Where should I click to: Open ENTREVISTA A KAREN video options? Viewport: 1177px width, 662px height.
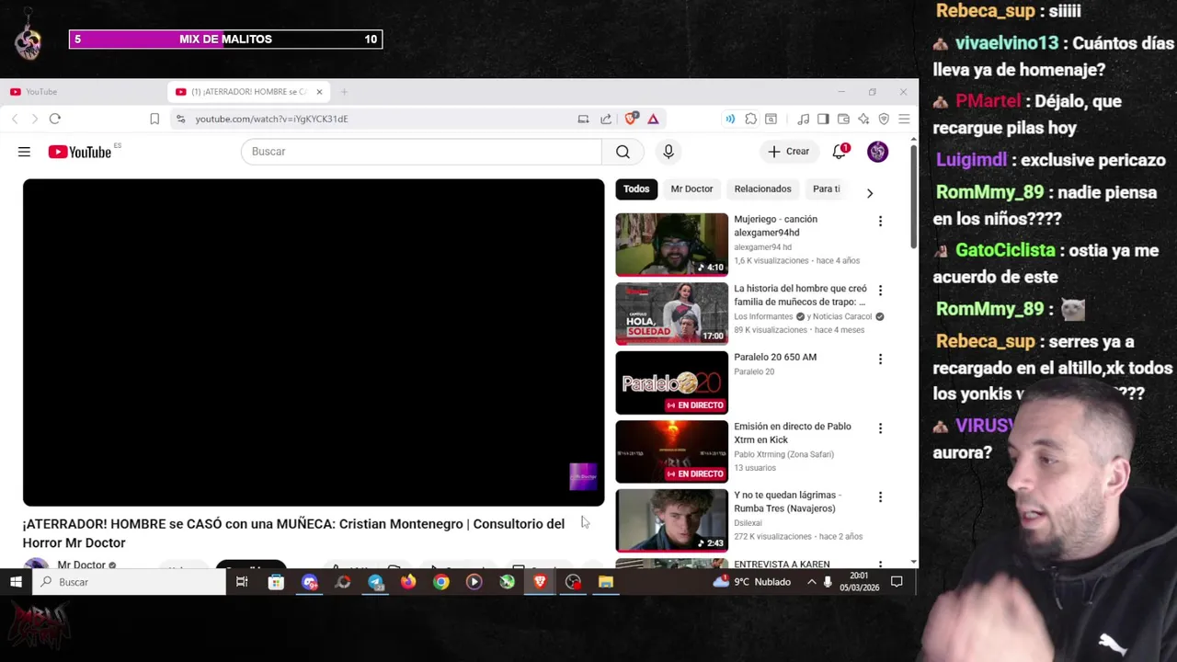(880, 564)
